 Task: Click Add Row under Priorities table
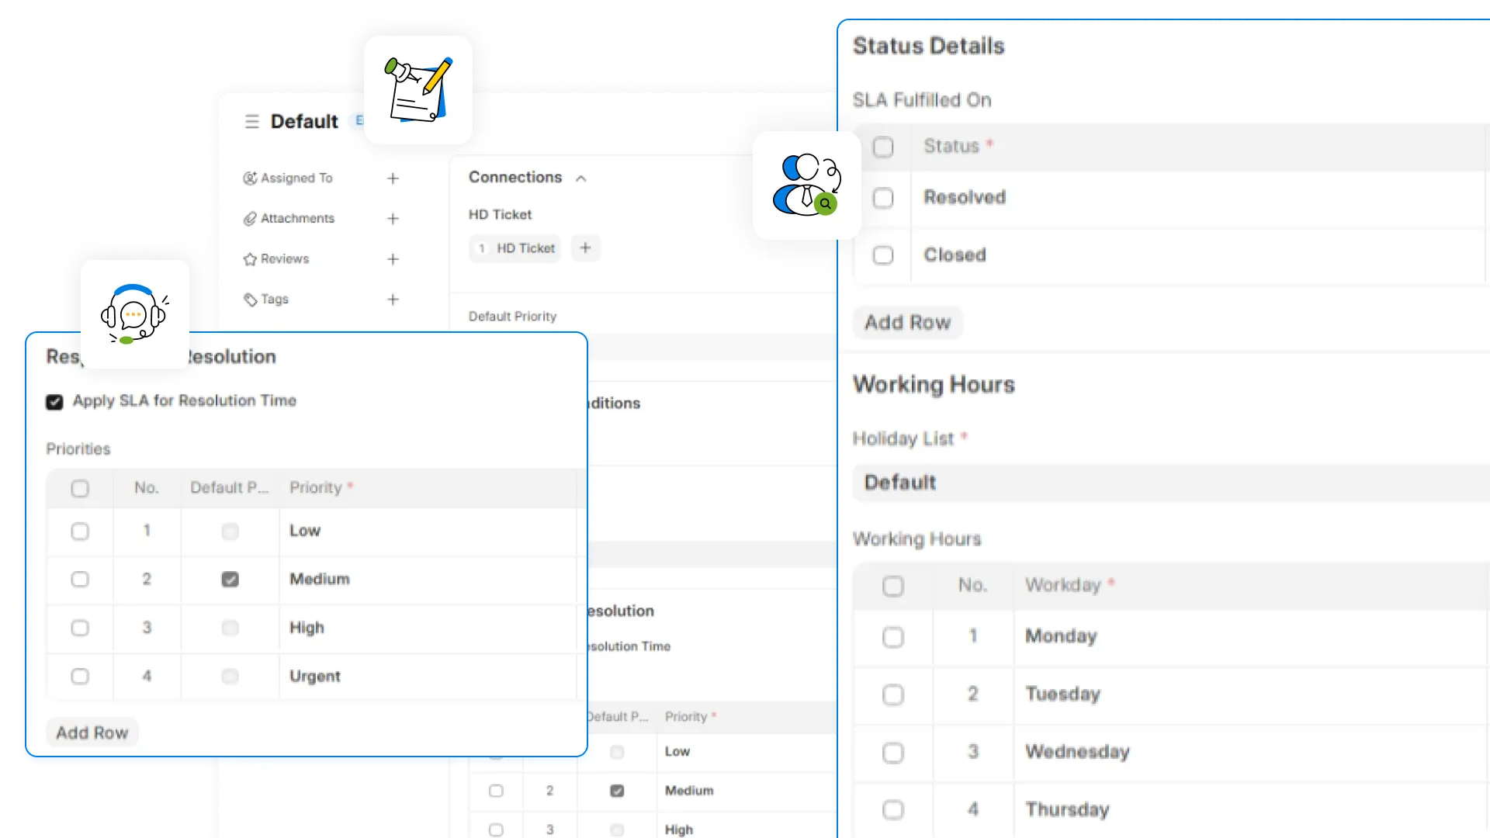[92, 733]
